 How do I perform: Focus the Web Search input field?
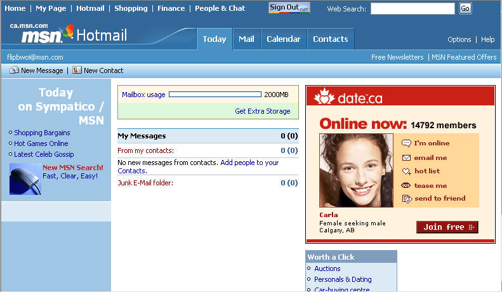click(413, 9)
